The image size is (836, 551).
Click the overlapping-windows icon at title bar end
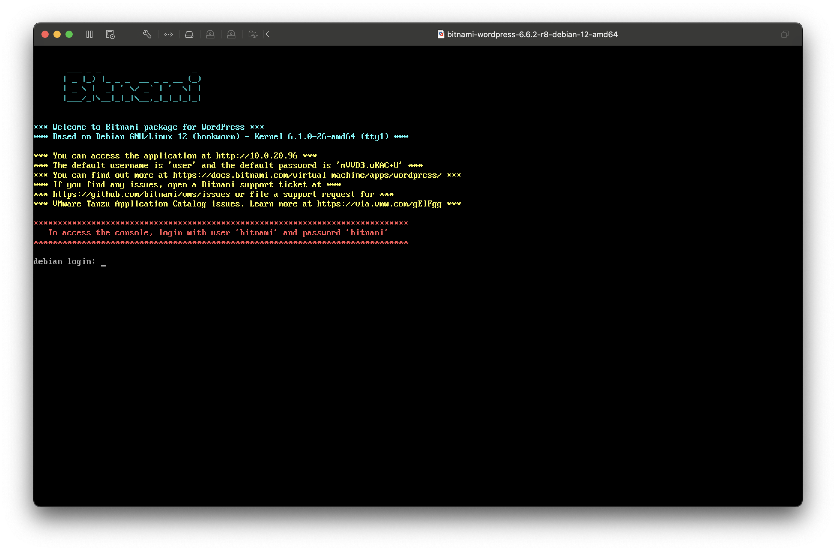tap(785, 34)
